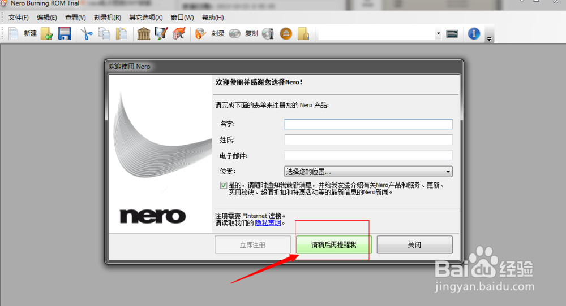566x306 pixels.
Task: Click the 复制 toolbar label
Action: (251, 33)
